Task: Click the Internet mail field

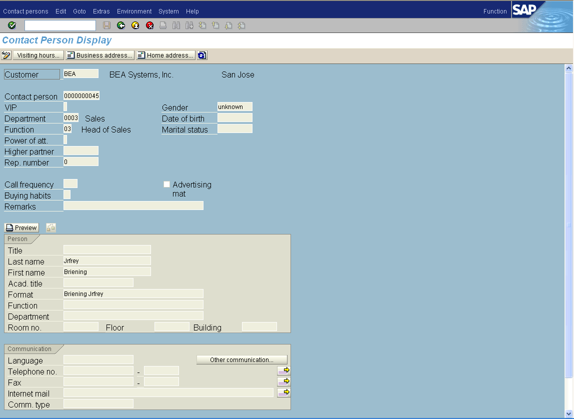Action: click(168, 392)
